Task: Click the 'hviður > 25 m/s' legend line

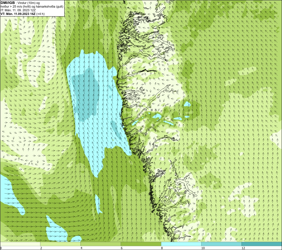Action: tap(32, 7)
